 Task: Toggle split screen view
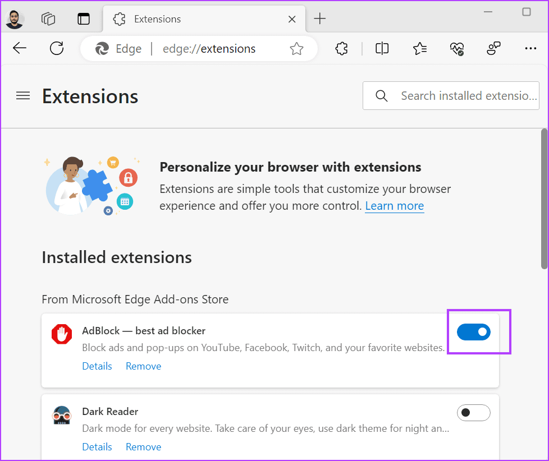(x=382, y=49)
